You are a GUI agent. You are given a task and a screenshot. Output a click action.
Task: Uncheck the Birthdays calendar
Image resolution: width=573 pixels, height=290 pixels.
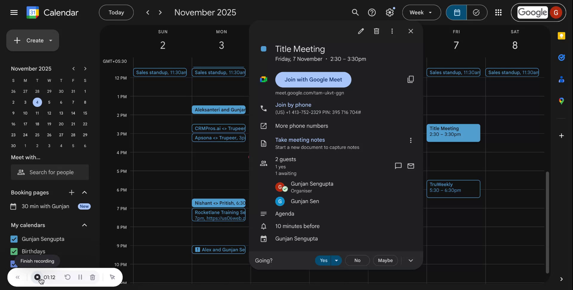tap(14, 251)
